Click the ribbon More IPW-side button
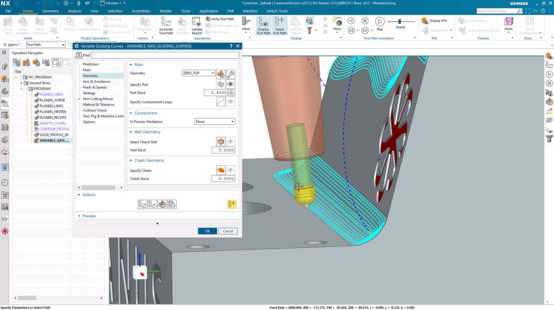 (x=508, y=24)
